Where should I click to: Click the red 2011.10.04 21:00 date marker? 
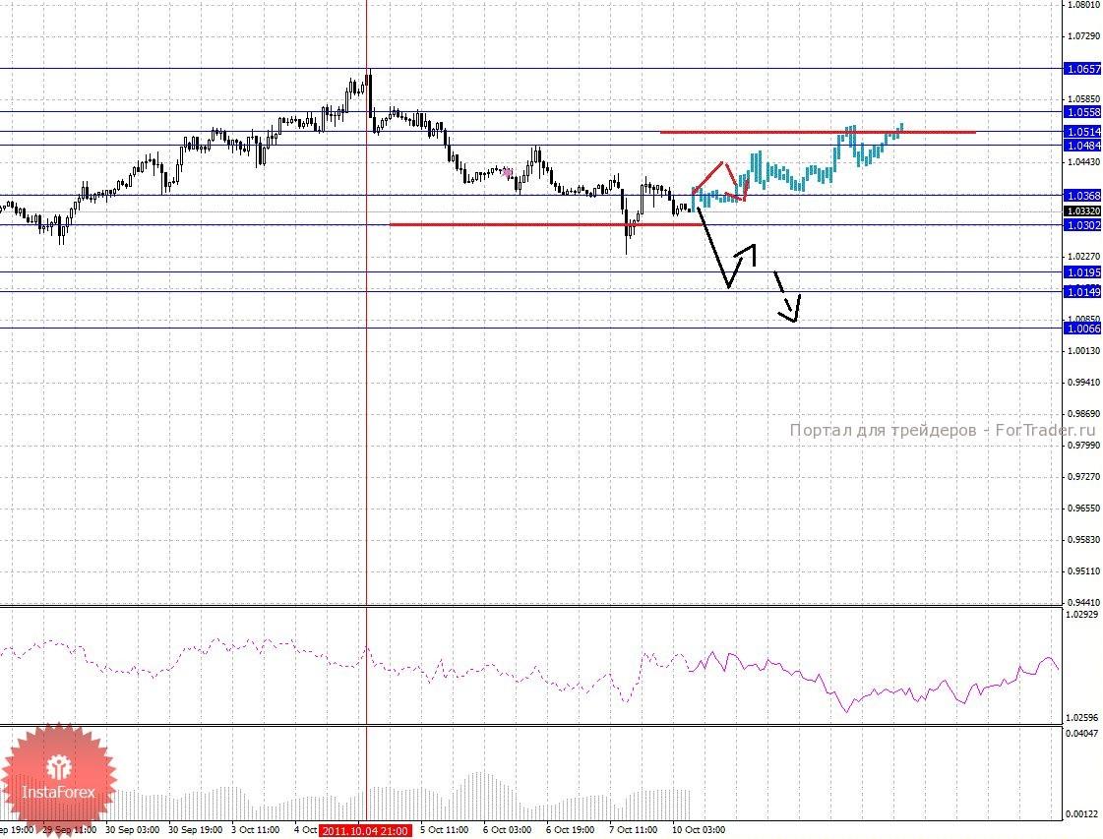click(365, 831)
